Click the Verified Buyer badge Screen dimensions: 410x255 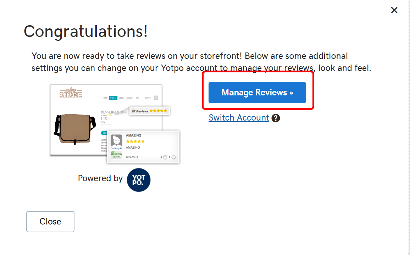[116, 155]
